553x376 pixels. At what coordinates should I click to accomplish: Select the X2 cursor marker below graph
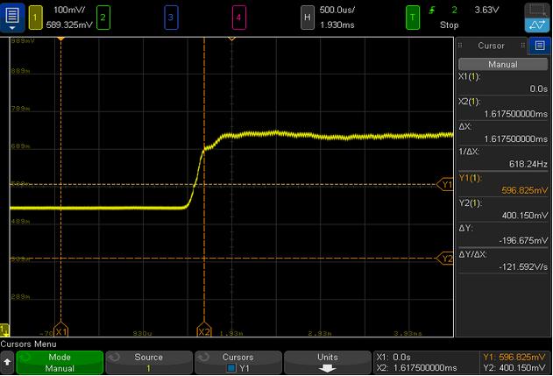point(204,332)
